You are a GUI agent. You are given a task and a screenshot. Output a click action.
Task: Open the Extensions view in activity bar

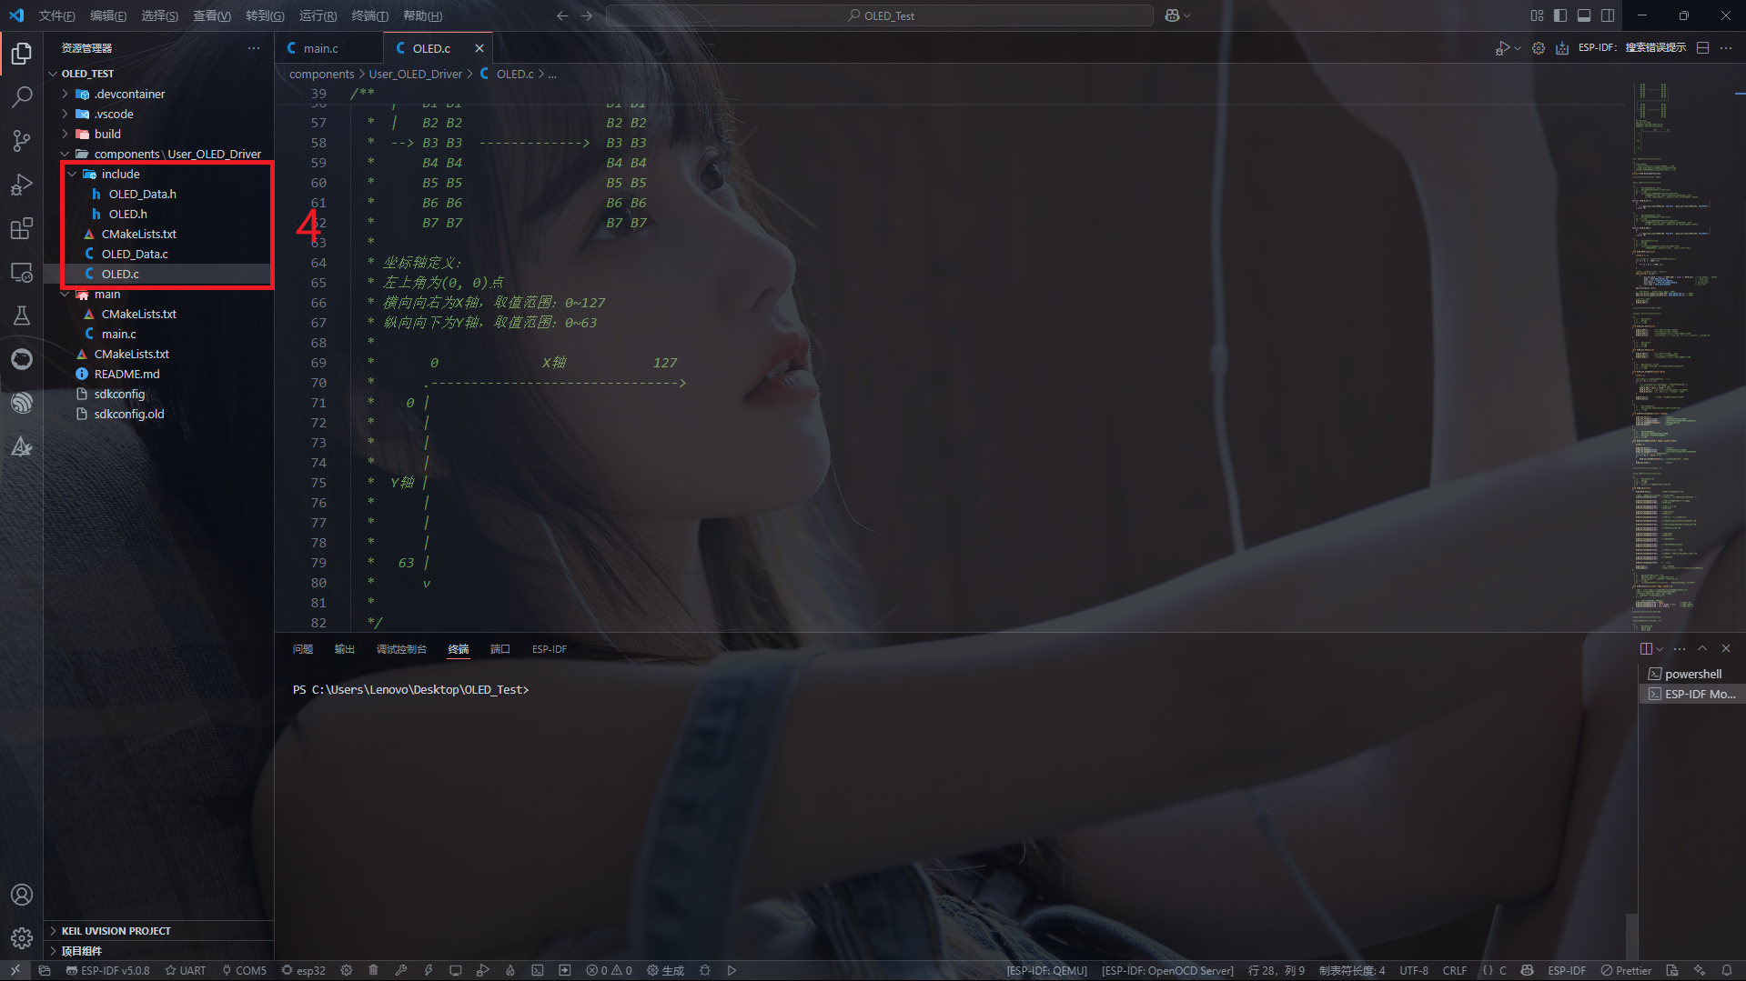[22, 229]
